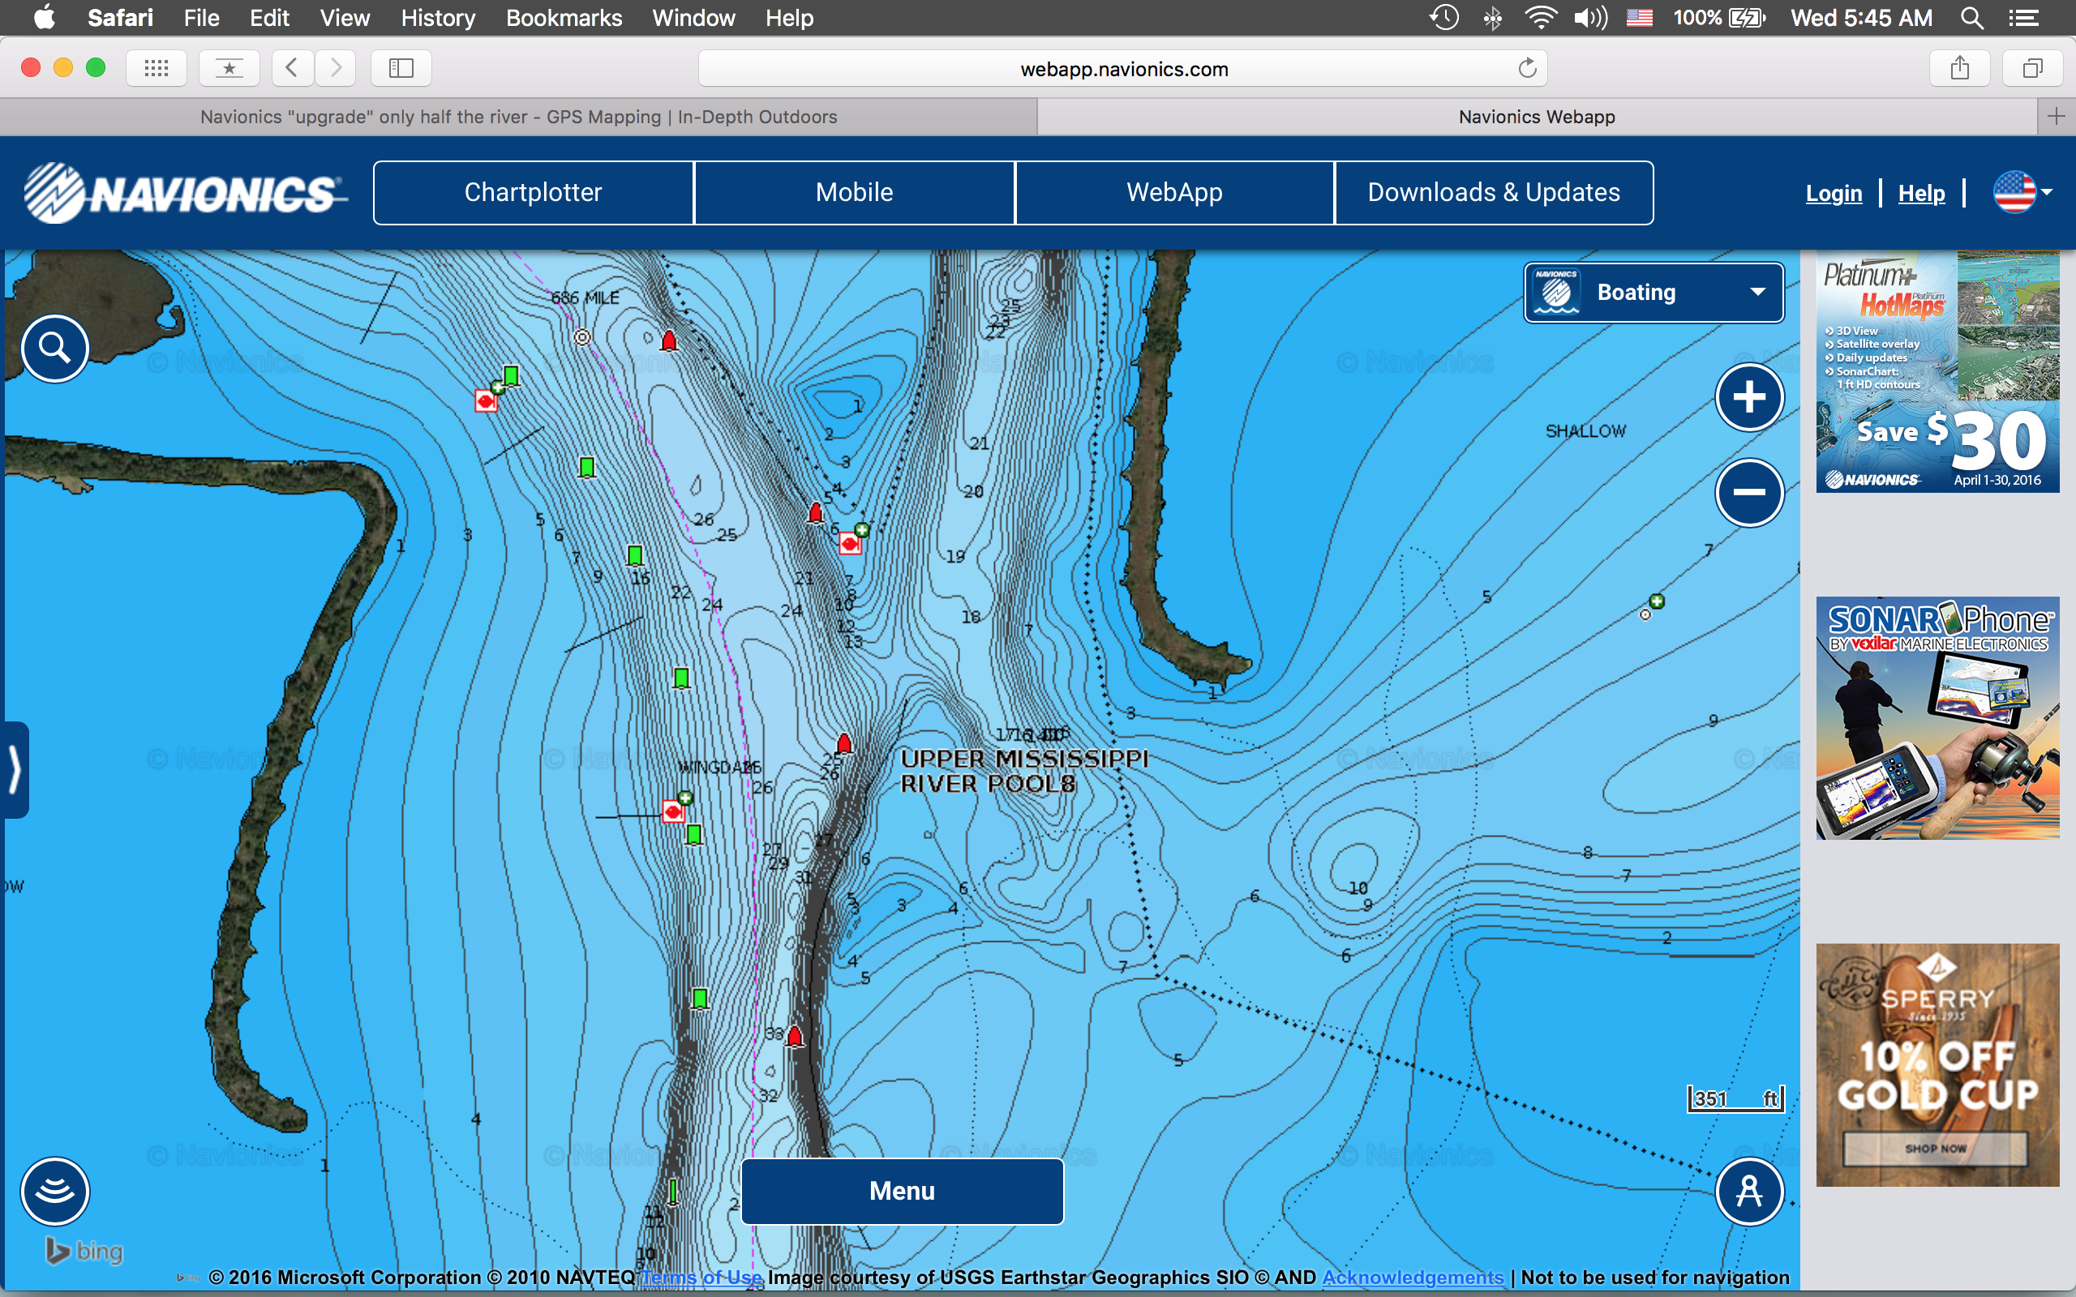The height and width of the screenshot is (1297, 2076).
Task: Open the Bookmarks menu
Action: 564,18
